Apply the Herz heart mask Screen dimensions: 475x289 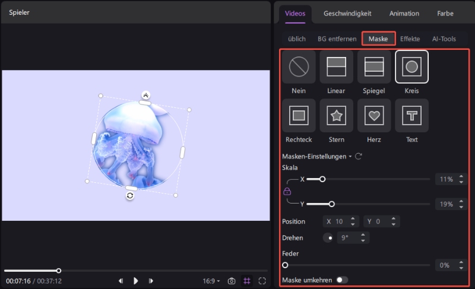pos(374,115)
